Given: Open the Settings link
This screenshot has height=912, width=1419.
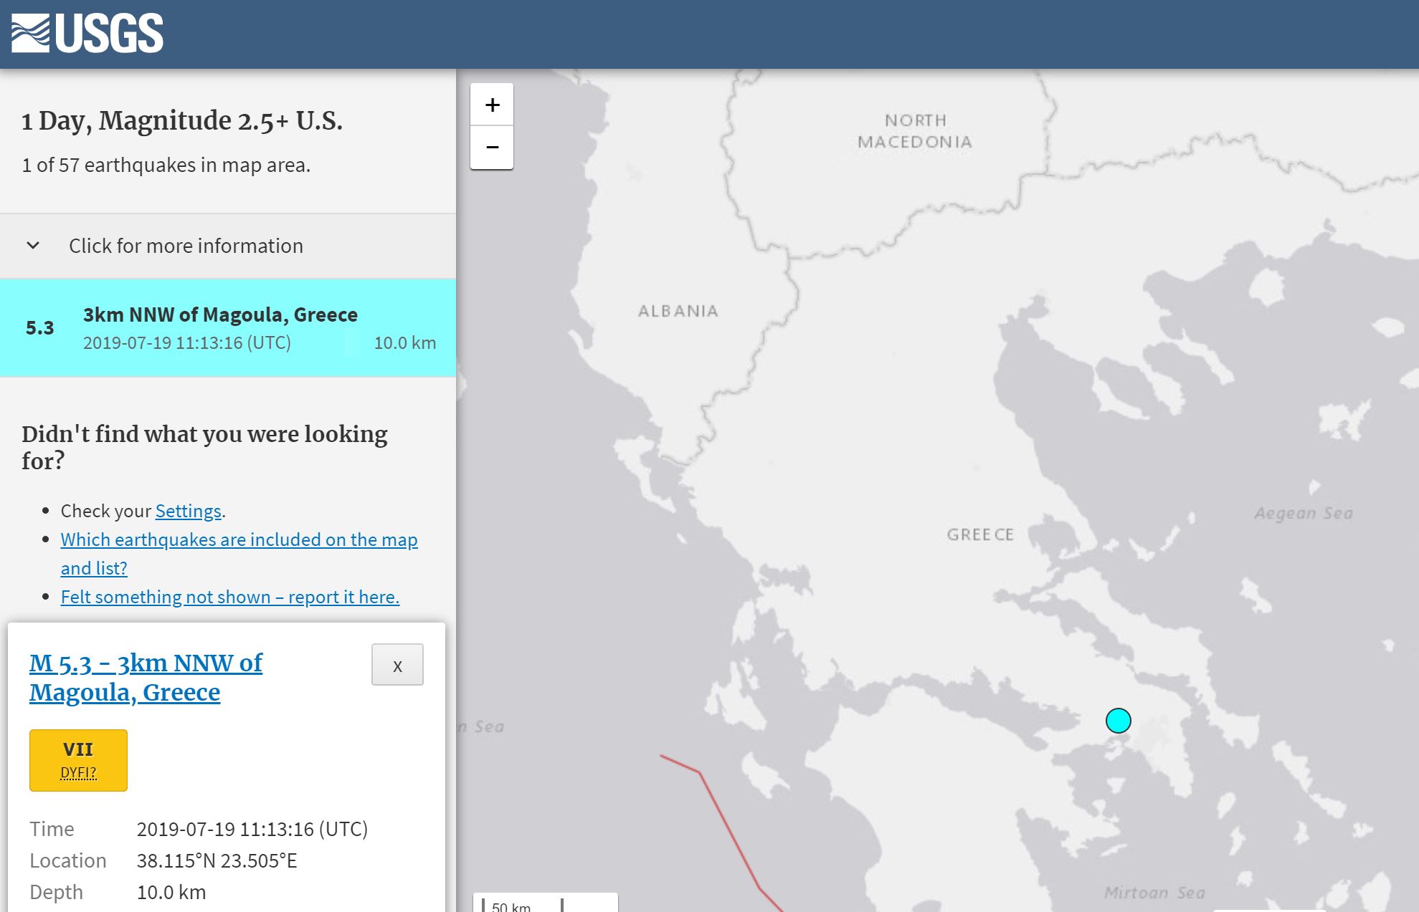Looking at the screenshot, I should coord(188,511).
